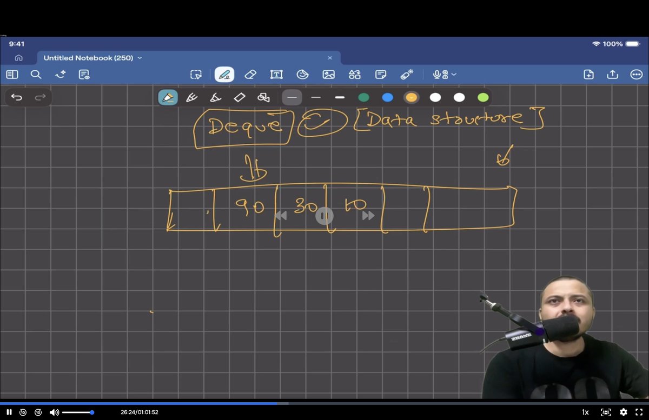649x420 pixels.
Task: Click the overlay rewind double-arrow
Action: coord(281,216)
